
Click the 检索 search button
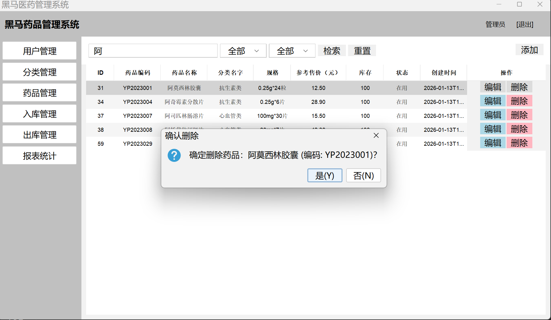pyautogui.click(x=332, y=51)
